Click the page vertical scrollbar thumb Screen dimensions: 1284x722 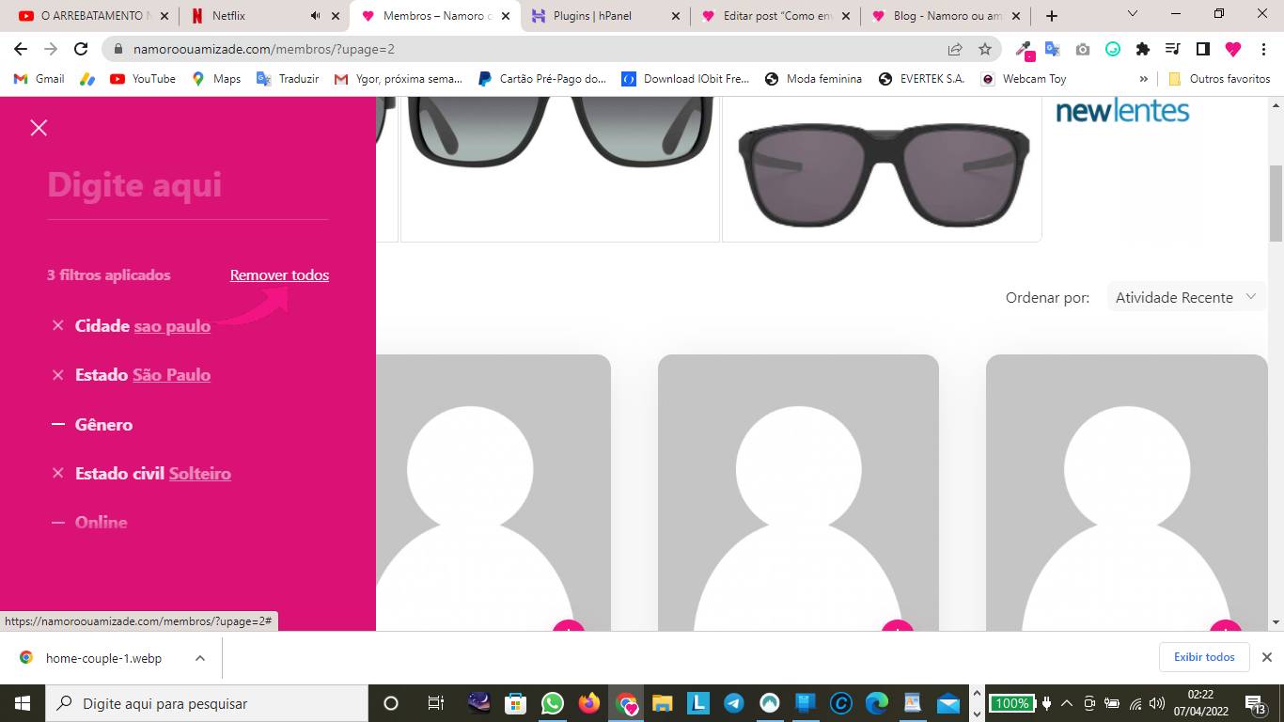click(1276, 202)
